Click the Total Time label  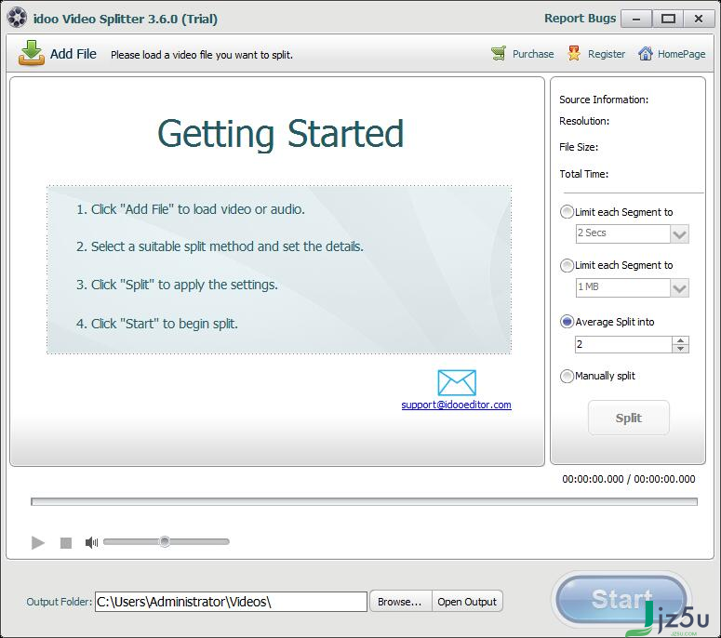[583, 174]
